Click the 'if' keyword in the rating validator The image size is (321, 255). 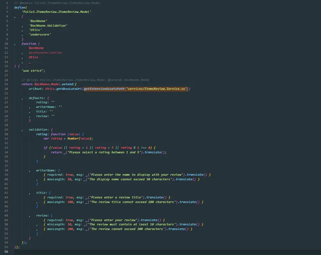[46, 148]
